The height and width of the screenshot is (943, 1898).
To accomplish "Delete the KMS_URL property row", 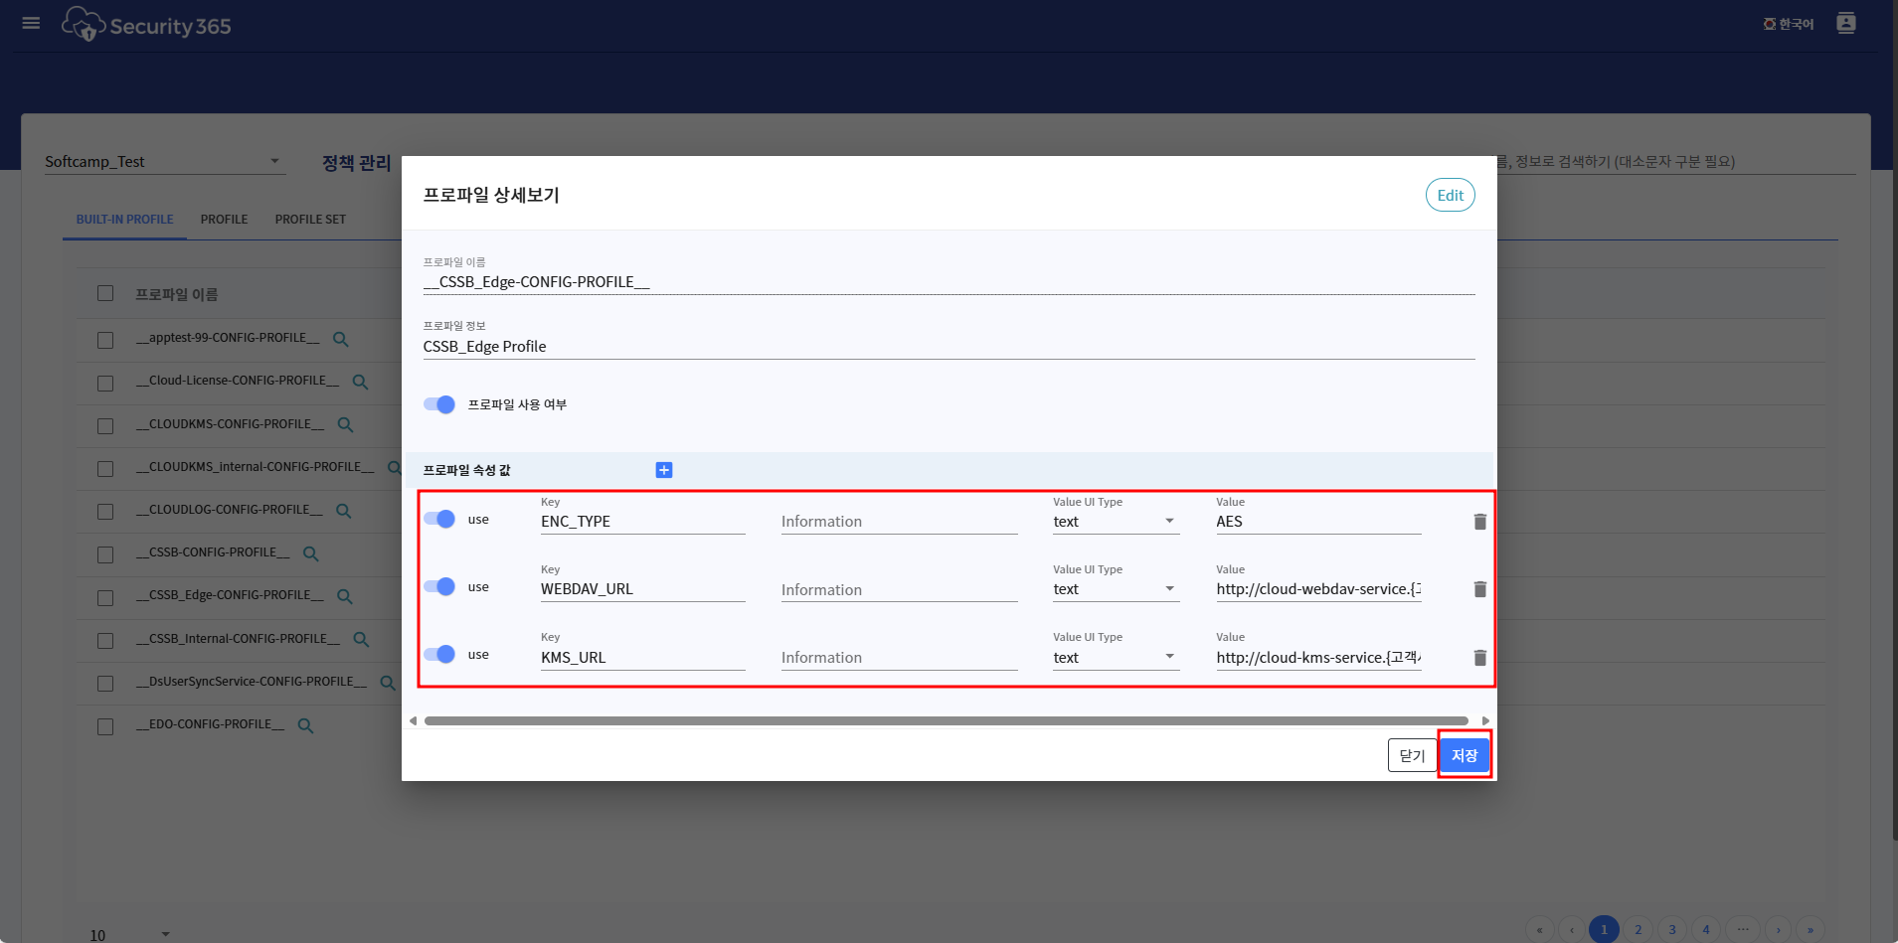I will [1479, 658].
